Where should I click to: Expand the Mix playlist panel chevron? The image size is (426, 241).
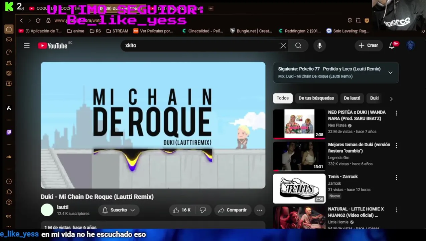390,73
